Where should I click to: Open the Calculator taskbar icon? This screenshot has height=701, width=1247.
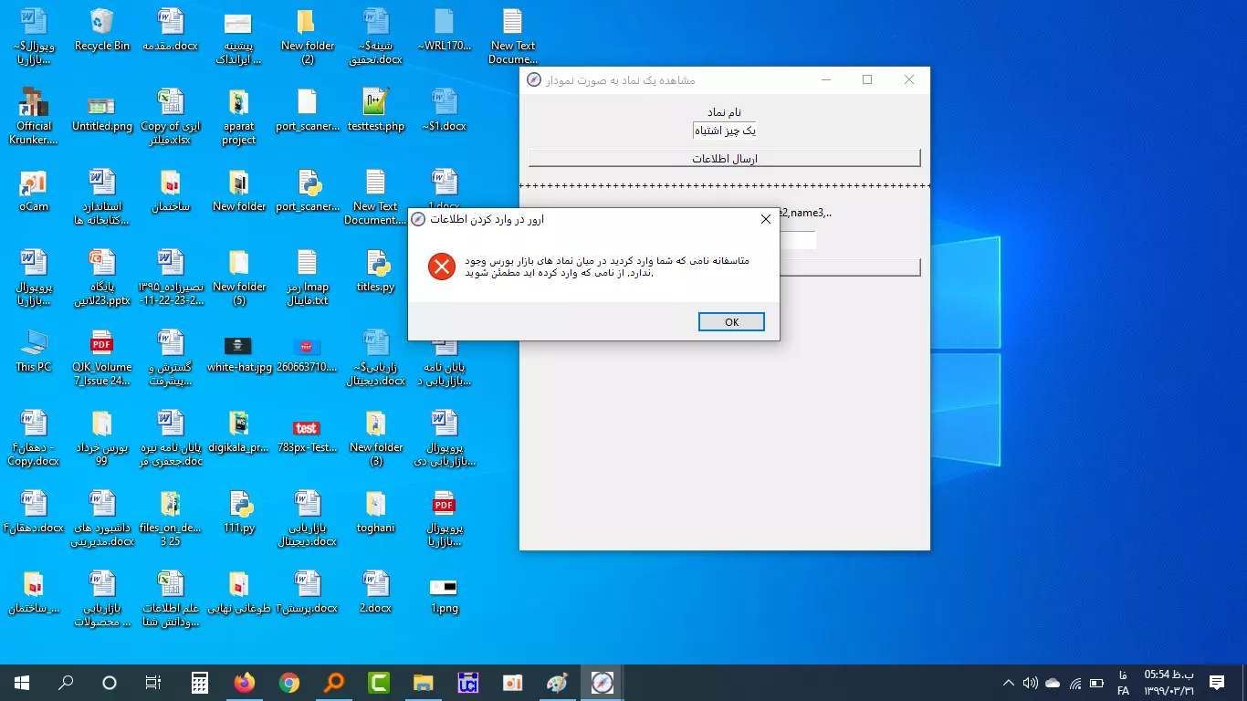point(200,683)
